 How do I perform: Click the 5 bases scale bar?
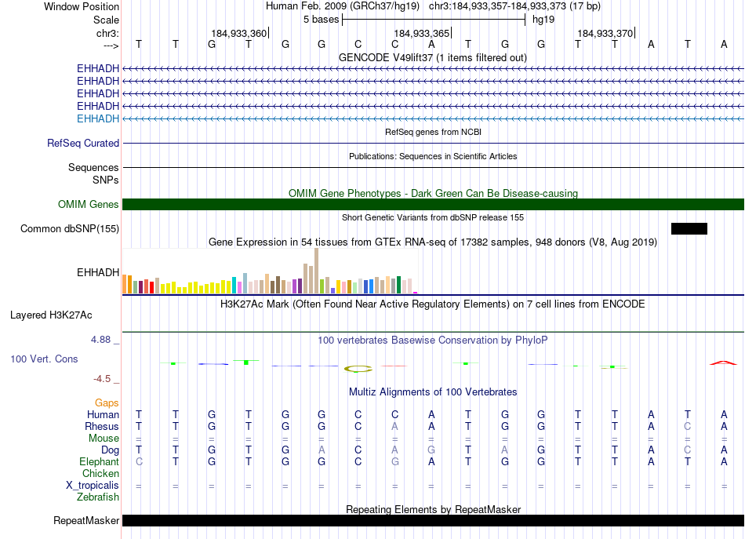point(433,19)
